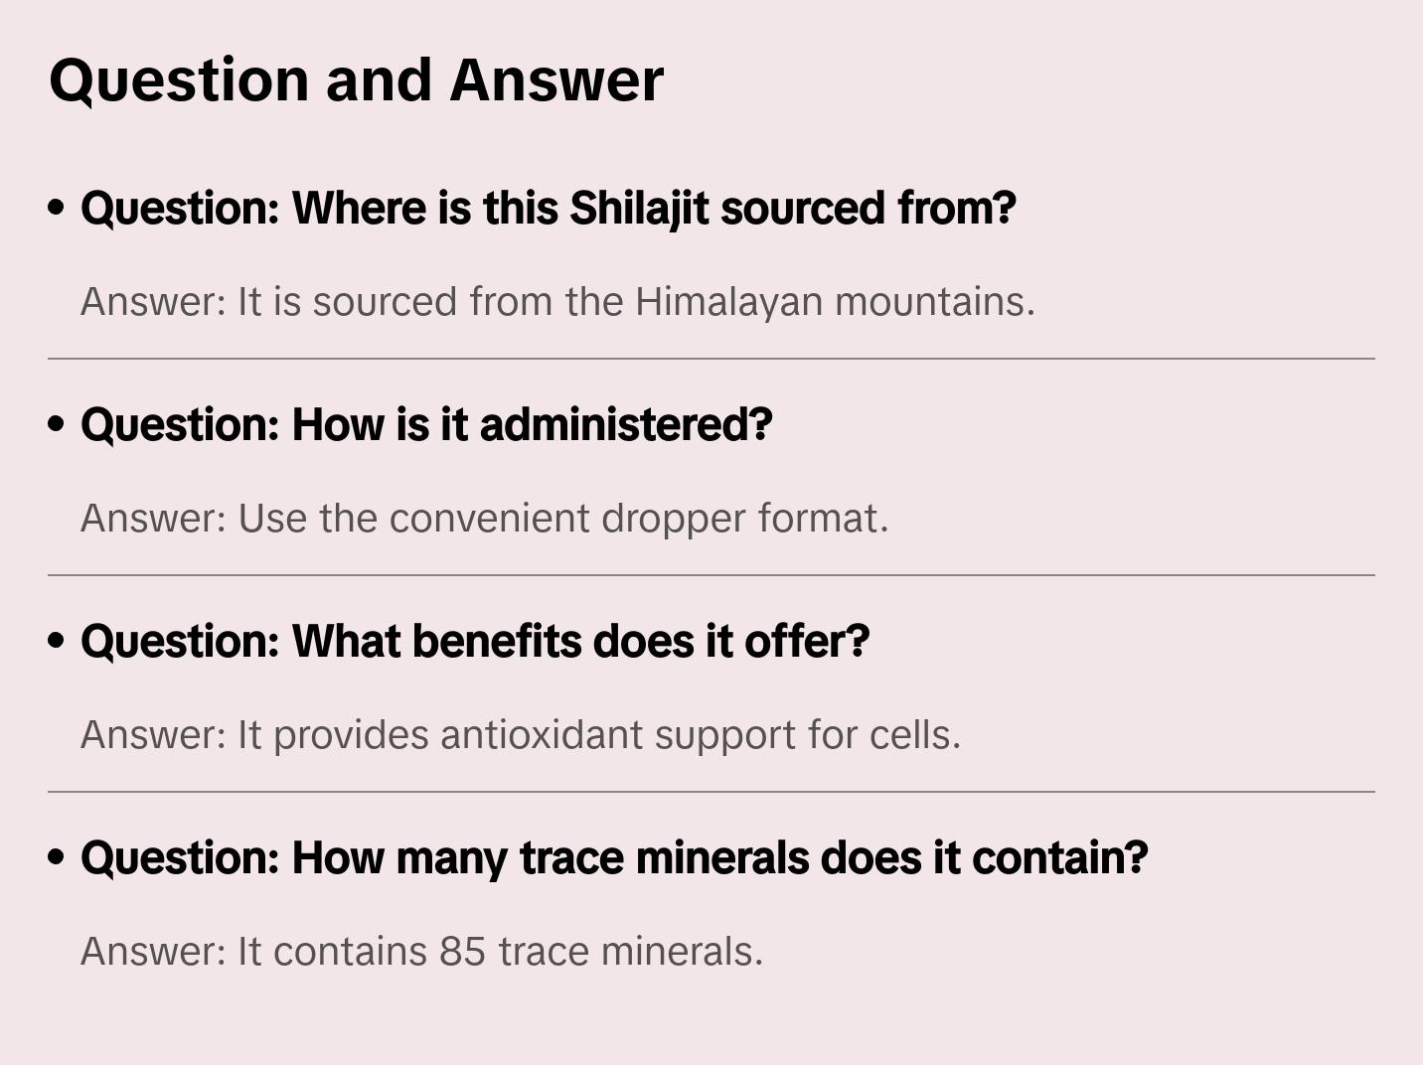Click the bullet beside "How is it administered?"

pos(57,425)
